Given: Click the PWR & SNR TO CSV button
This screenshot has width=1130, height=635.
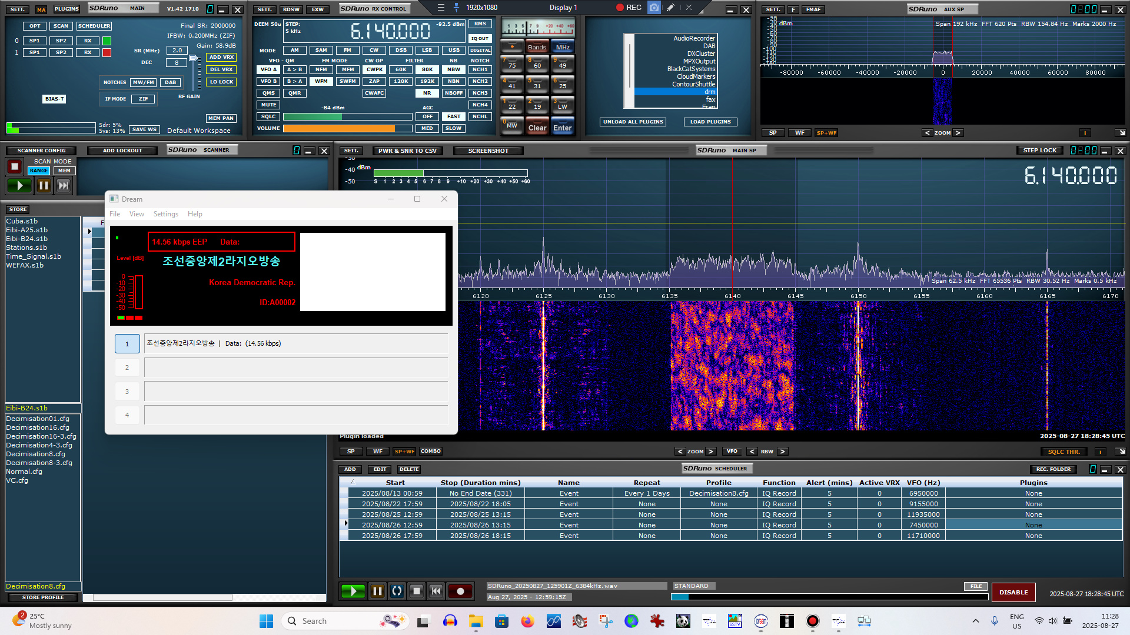Looking at the screenshot, I should pos(407,151).
